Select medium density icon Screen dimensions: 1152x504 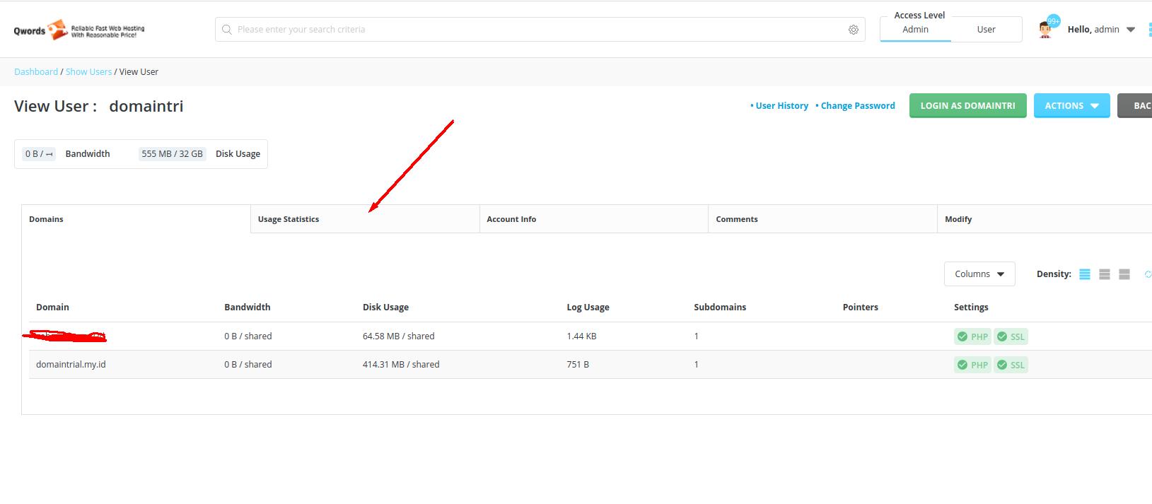pyautogui.click(x=1105, y=274)
